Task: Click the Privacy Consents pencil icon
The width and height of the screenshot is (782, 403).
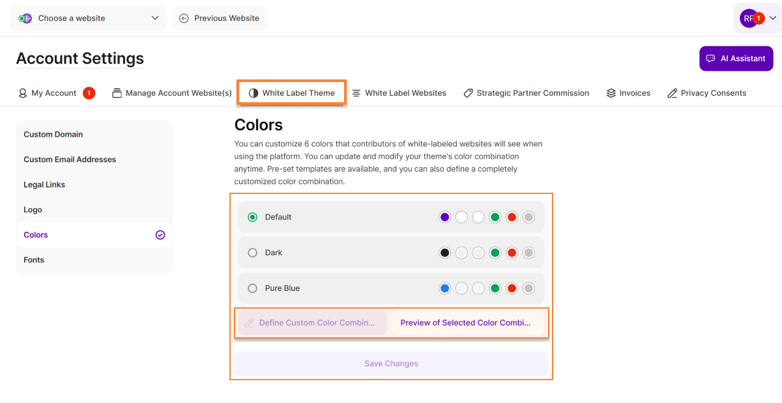Action: pos(672,93)
